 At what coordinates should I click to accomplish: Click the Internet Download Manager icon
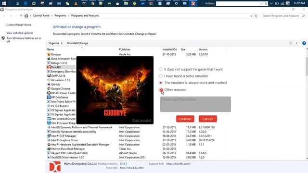(49, 148)
